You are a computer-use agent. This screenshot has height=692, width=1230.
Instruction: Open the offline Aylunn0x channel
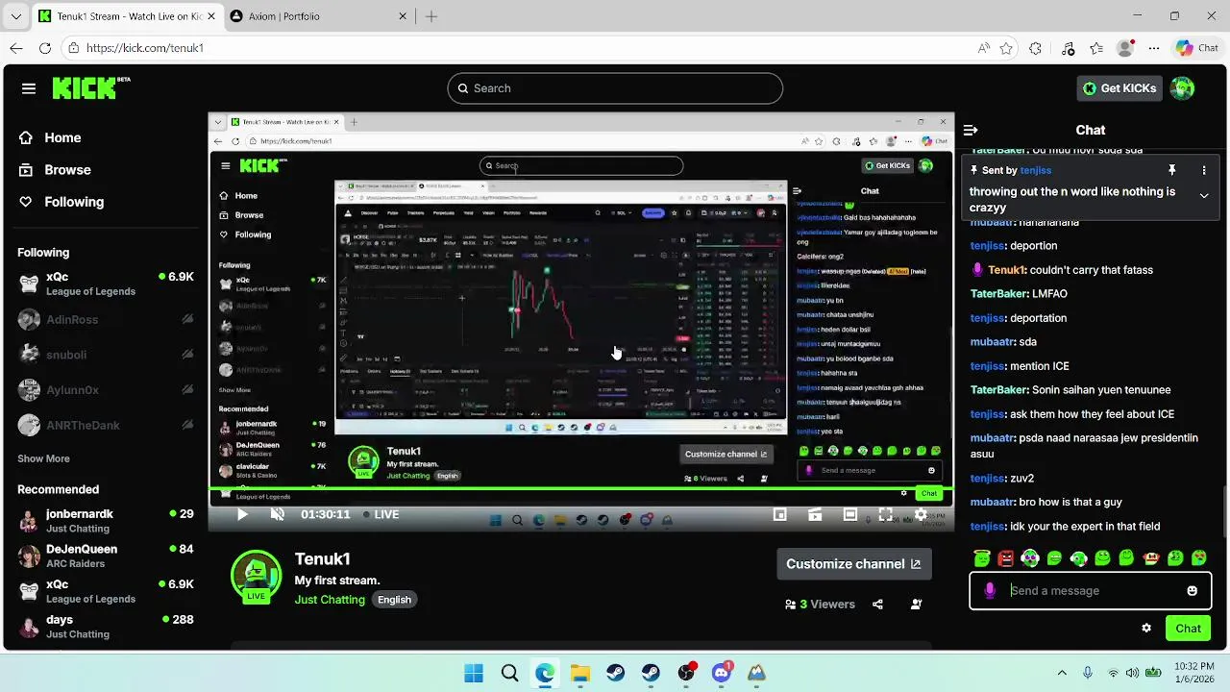106,389
